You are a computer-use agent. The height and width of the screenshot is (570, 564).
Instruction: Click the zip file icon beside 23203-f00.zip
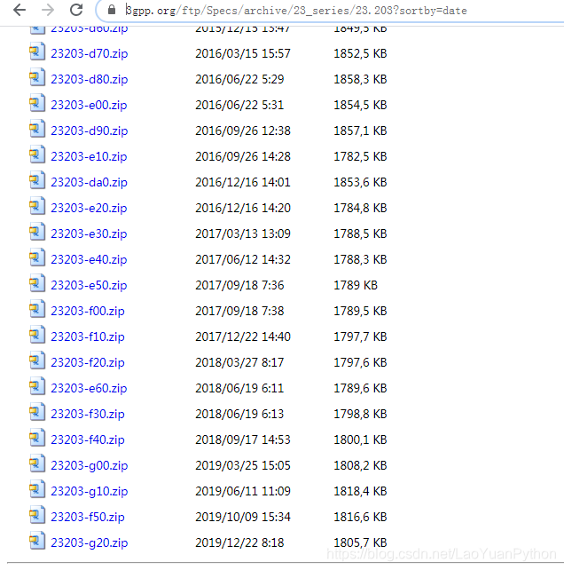37,309
